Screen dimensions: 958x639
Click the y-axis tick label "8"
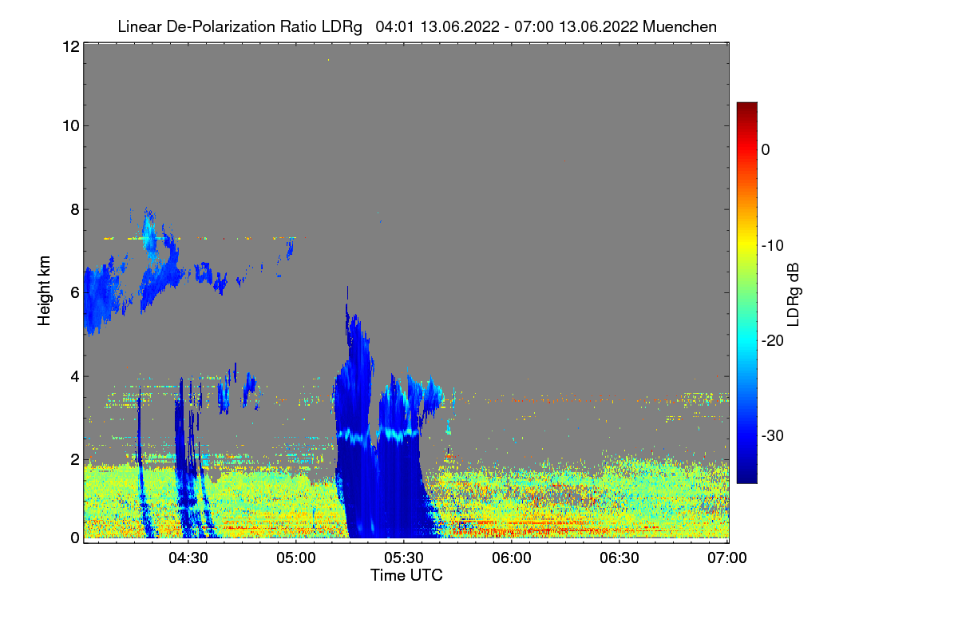tap(74, 209)
